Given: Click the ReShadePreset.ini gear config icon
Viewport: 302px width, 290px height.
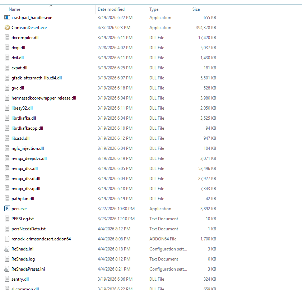Looking at the screenshot, I should (x=7, y=269).
